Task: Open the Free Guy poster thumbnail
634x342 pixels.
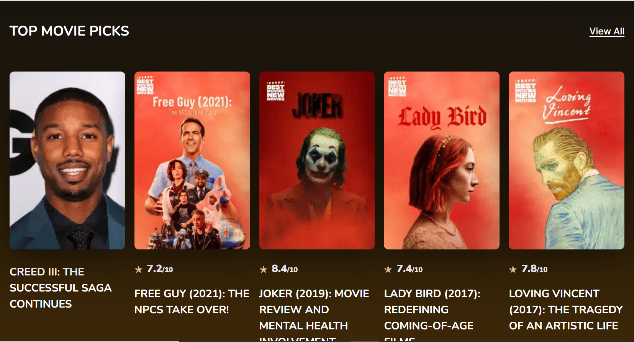Action: [x=192, y=160]
